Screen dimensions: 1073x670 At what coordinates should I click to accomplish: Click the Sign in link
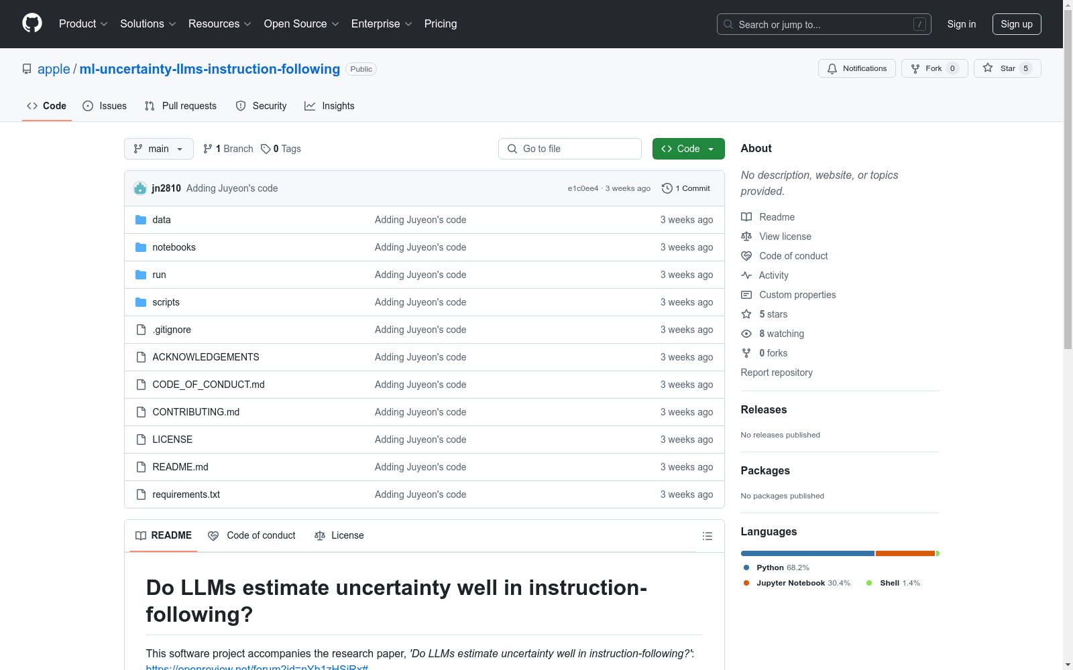point(962,24)
